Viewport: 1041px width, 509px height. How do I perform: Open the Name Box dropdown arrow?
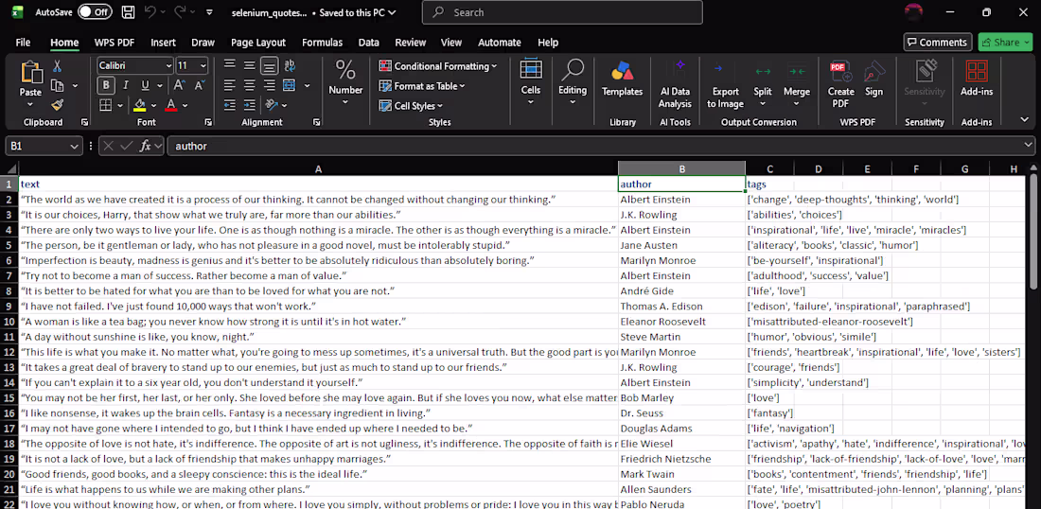pyautogui.click(x=74, y=146)
